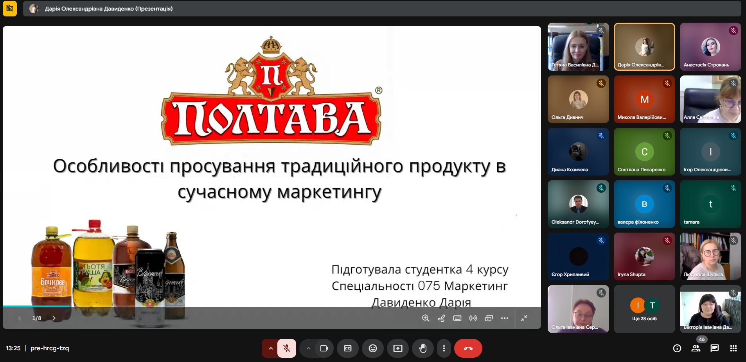Image resolution: width=746 pixels, height=362 pixels.
Task: Click the Полтава logo on the slide
Action: 272,91
